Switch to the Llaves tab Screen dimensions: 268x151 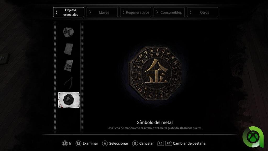102,12
